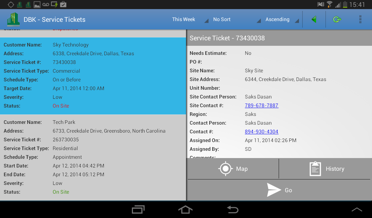Click Assigned On date Apr 11, 2014 02:26 PM
The height and width of the screenshot is (218, 372).
270,140
